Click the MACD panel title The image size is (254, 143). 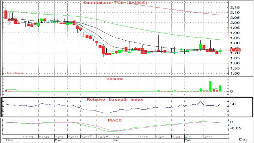tap(115, 120)
